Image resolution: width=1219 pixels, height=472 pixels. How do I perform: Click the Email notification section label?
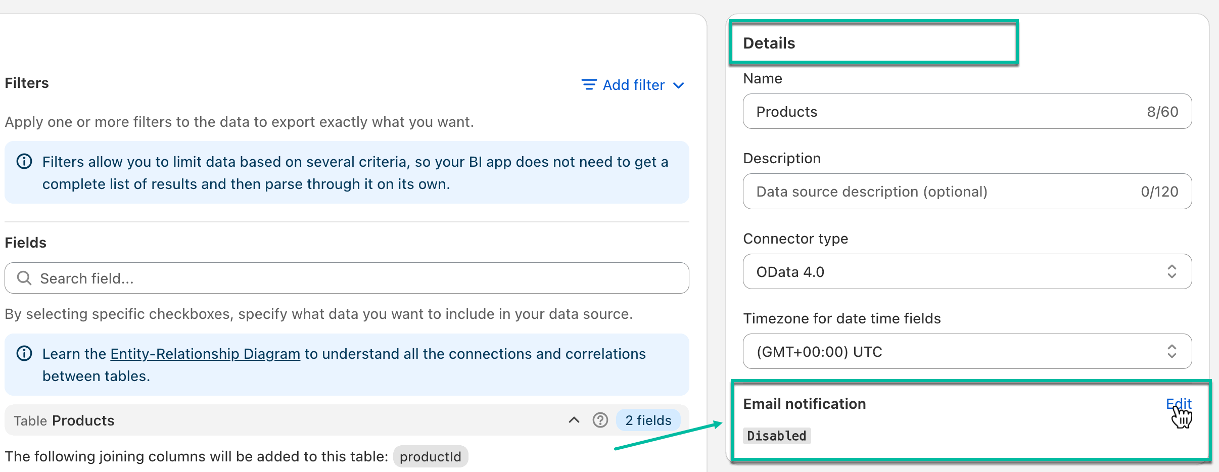[x=804, y=403]
